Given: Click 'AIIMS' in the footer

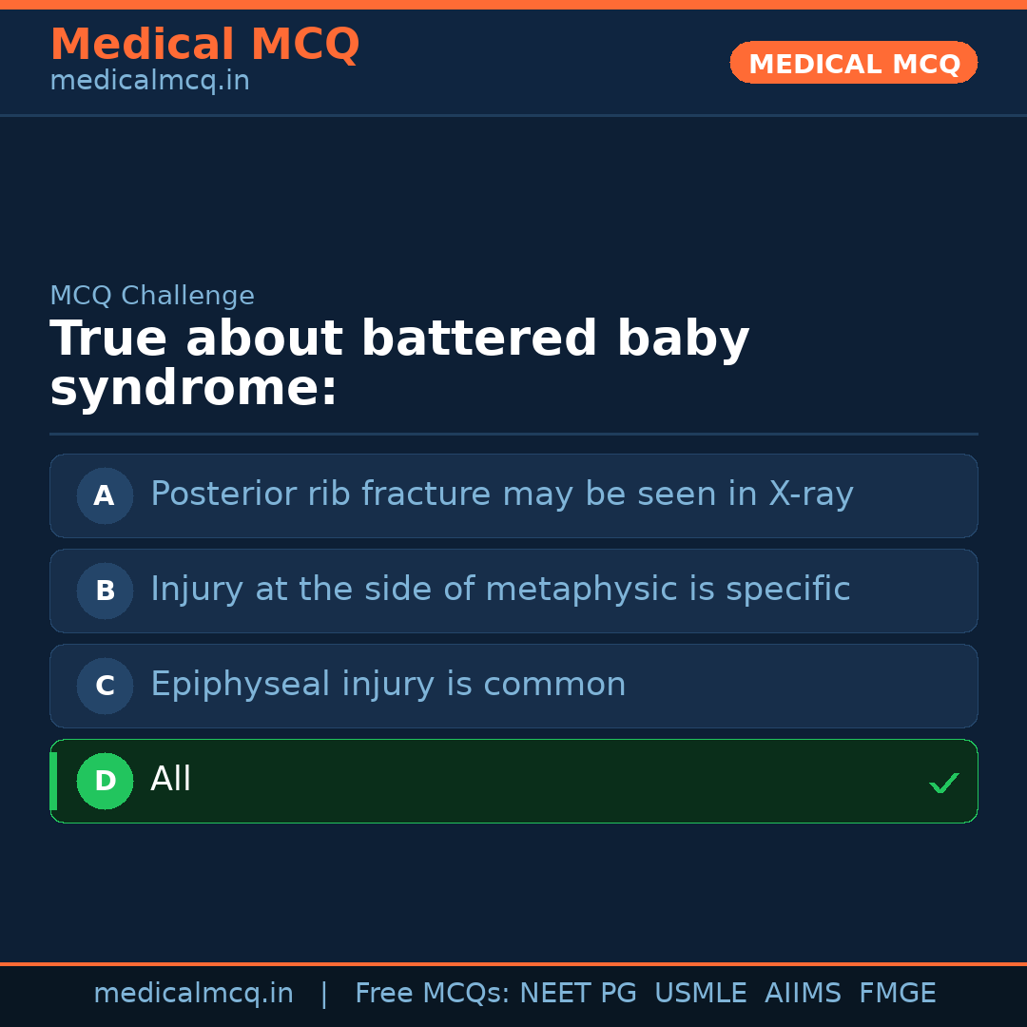Looking at the screenshot, I should point(803,994).
